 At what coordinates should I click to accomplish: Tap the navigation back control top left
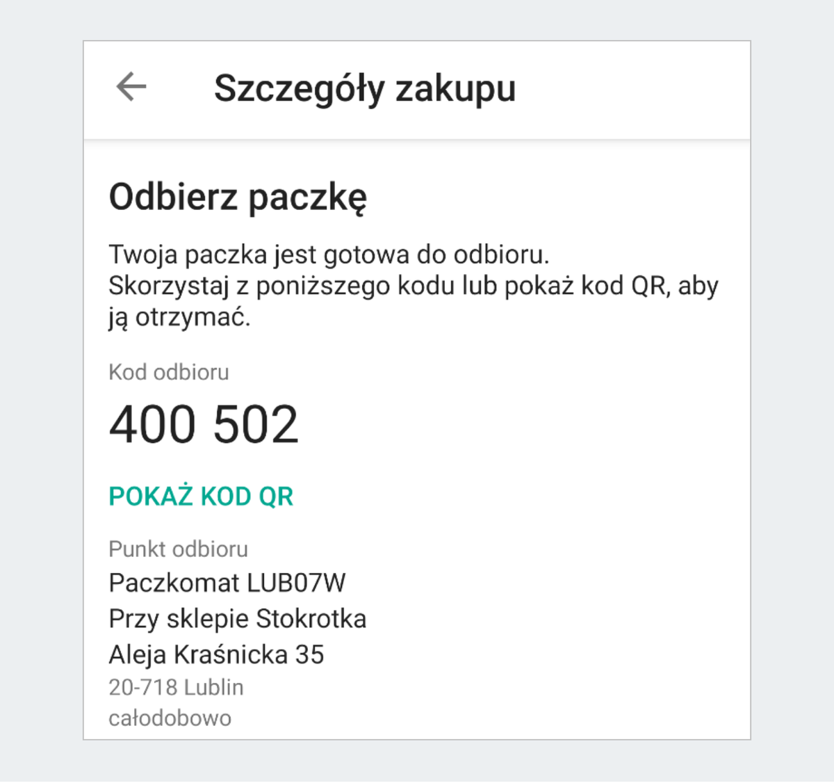(x=131, y=86)
